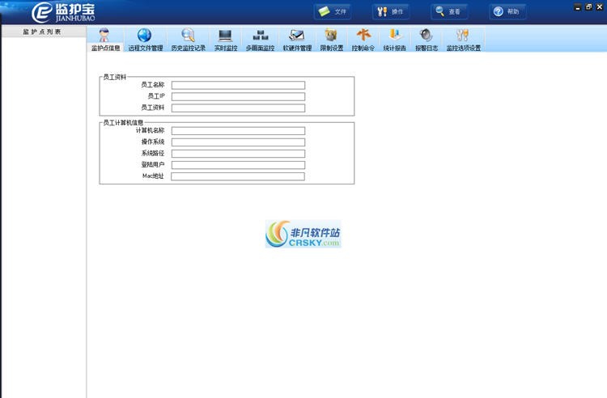Open the 帮助 menu
The width and height of the screenshot is (607, 398).
(x=507, y=11)
